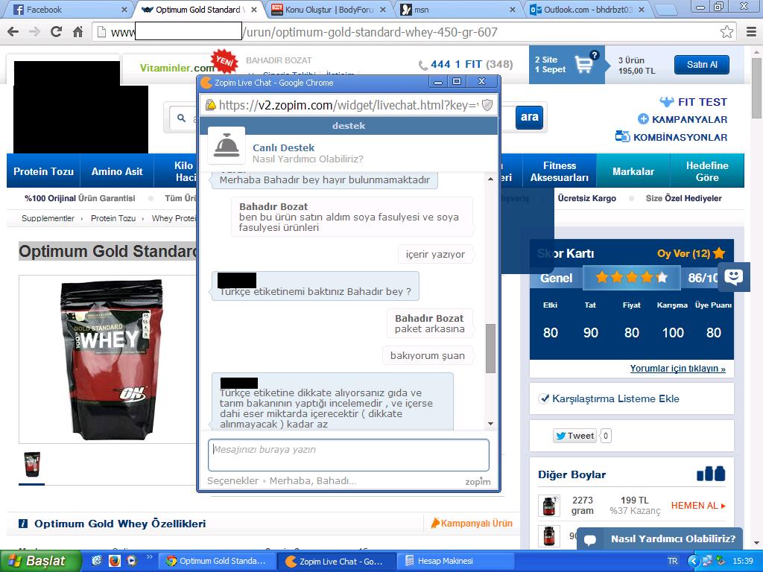Click the 2273 gram product thumbnail

click(549, 506)
